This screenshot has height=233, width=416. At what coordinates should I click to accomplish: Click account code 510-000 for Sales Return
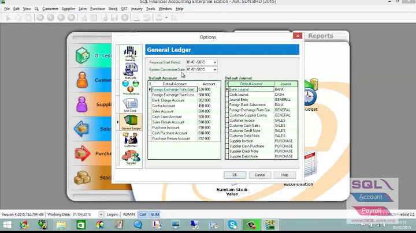(x=205, y=122)
